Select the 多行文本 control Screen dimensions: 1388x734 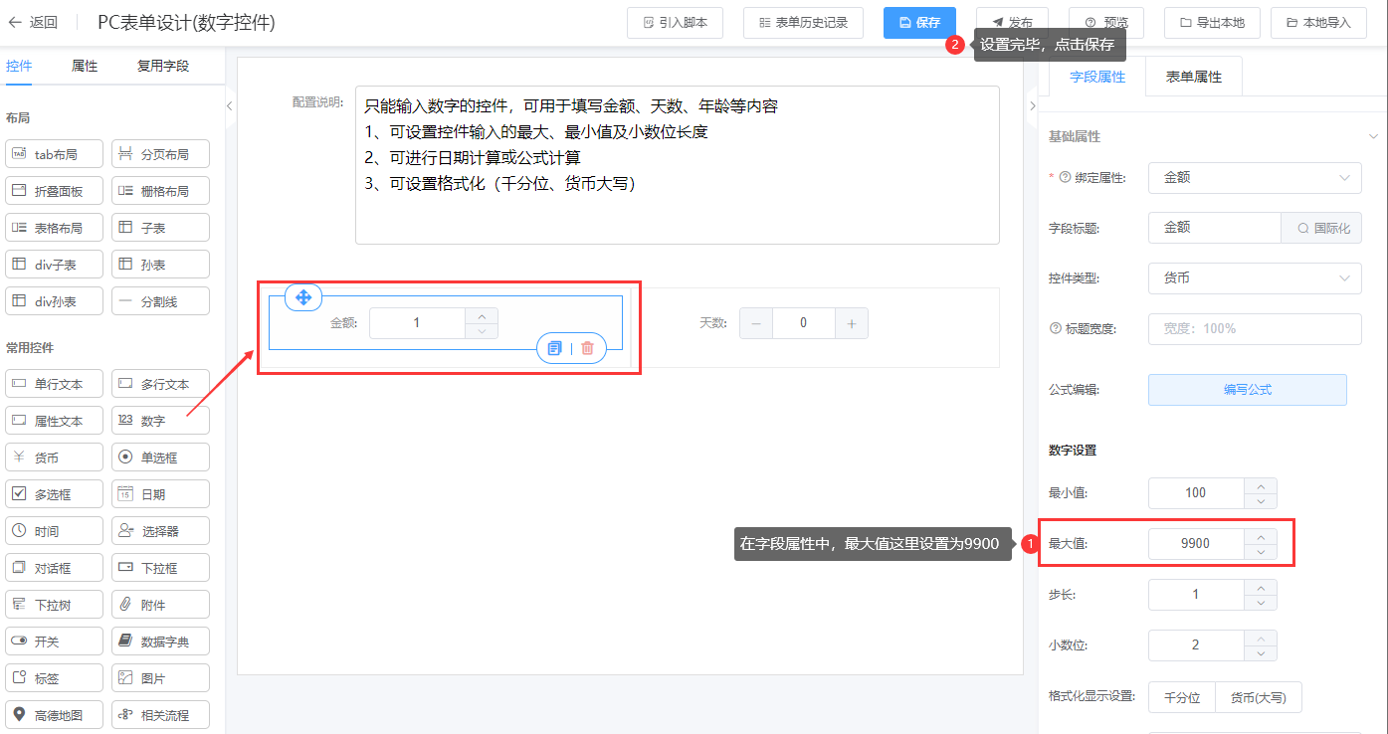tap(160, 384)
